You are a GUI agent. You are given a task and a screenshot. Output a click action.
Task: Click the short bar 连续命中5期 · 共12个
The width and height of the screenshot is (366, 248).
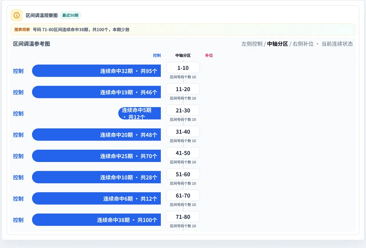coord(140,113)
